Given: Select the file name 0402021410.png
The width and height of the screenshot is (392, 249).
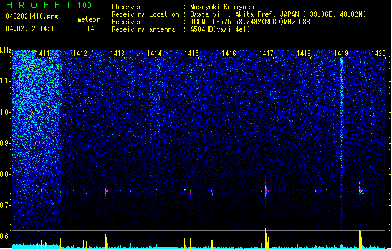Looking at the screenshot, I should [32, 16].
